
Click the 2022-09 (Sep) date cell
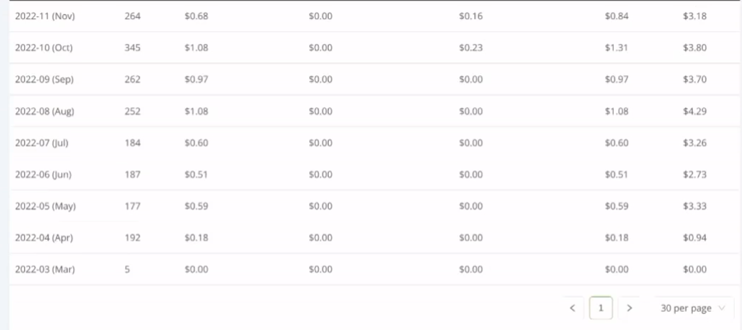(x=44, y=79)
